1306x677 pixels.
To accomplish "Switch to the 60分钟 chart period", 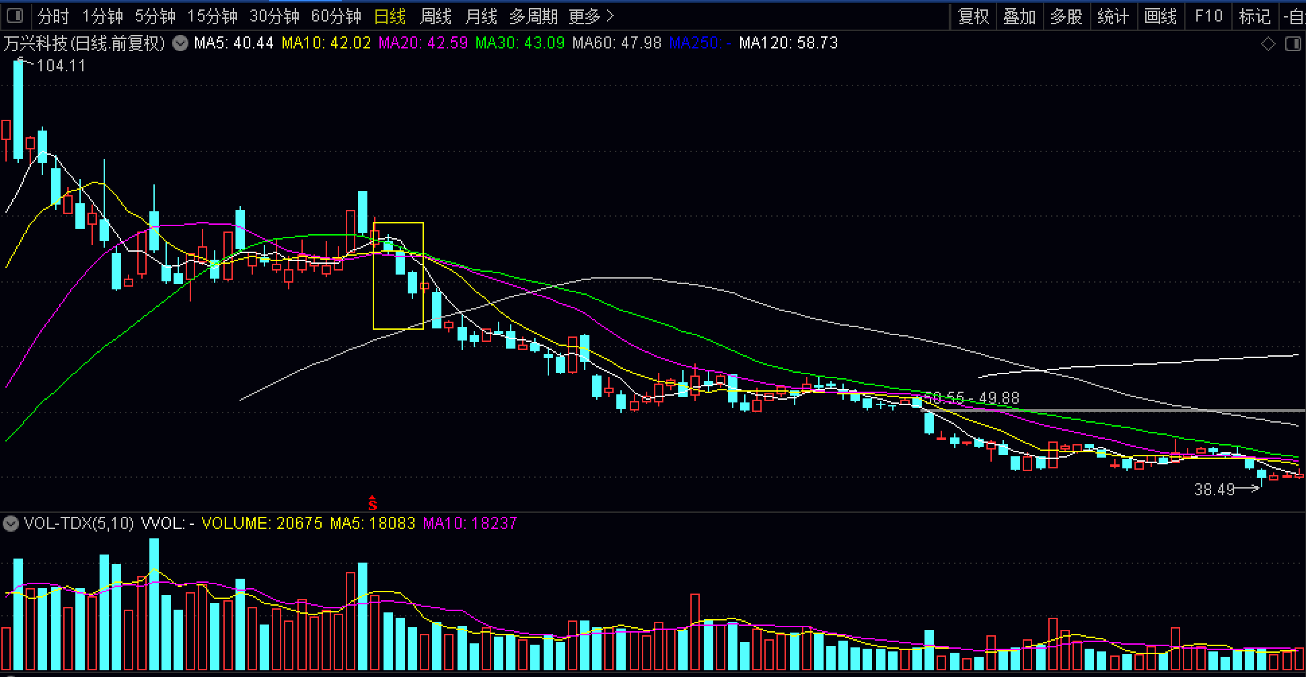I will click(336, 16).
